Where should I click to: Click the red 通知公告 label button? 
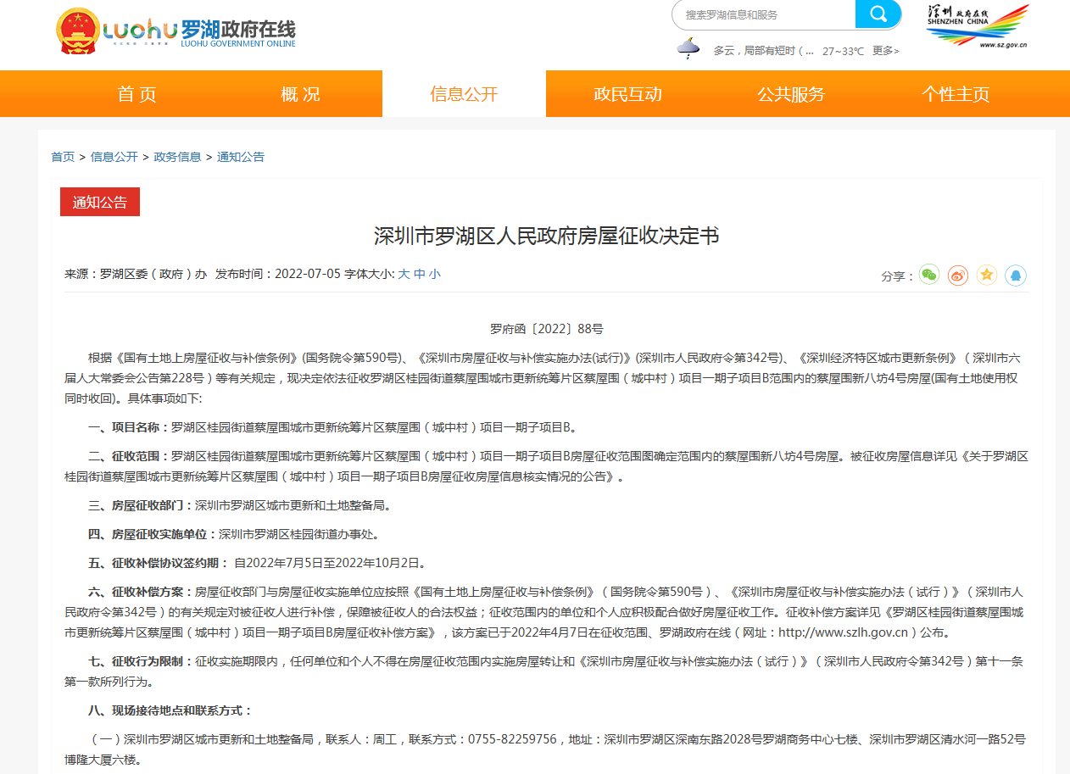pos(100,202)
